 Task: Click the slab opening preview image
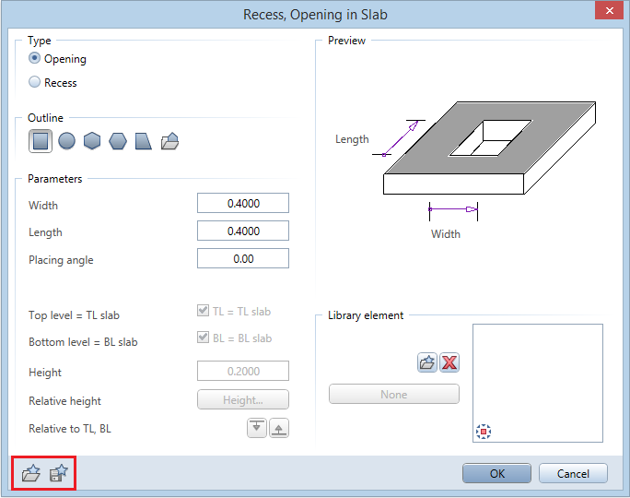tap(489, 148)
